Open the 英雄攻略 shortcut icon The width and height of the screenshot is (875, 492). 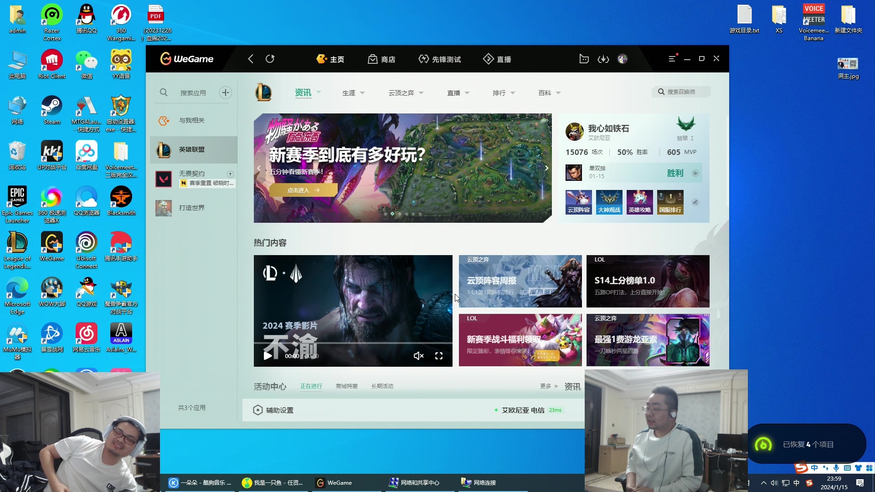pos(640,202)
